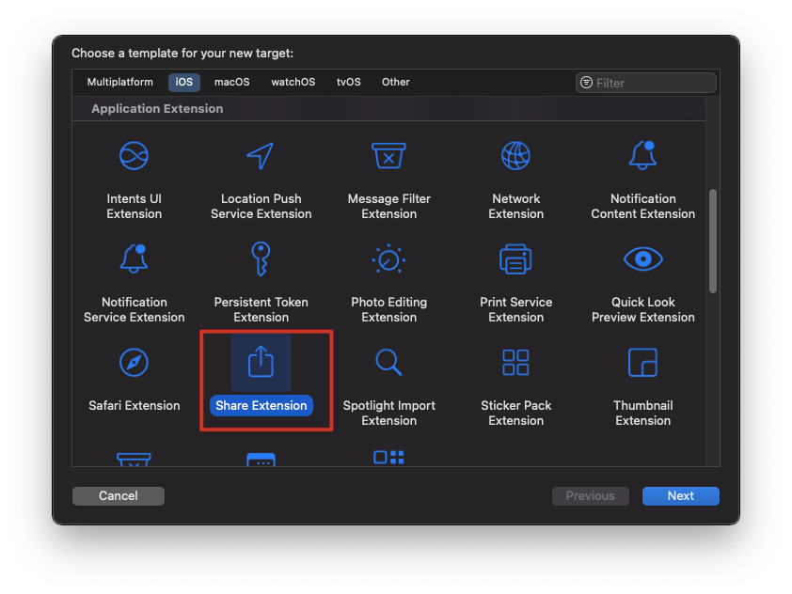This screenshot has width=792, height=594.
Task: Pick the Thumbnail Extension icon
Action: pyautogui.click(x=642, y=363)
